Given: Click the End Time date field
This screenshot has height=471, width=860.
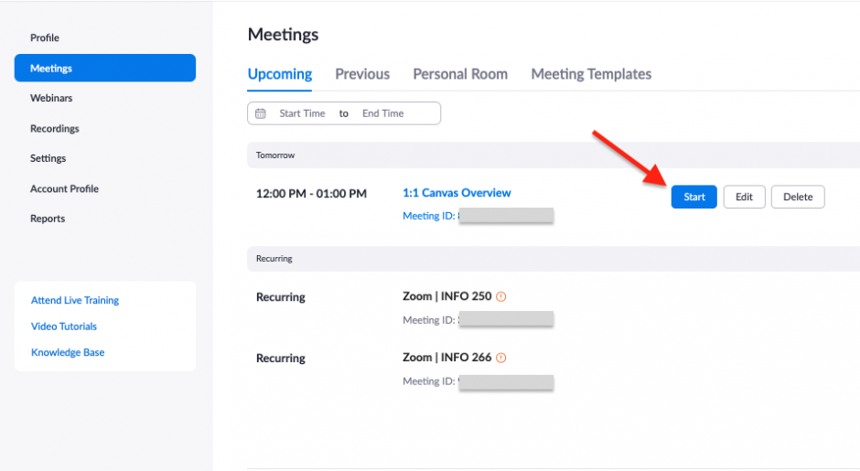Looking at the screenshot, I should 383,113.
